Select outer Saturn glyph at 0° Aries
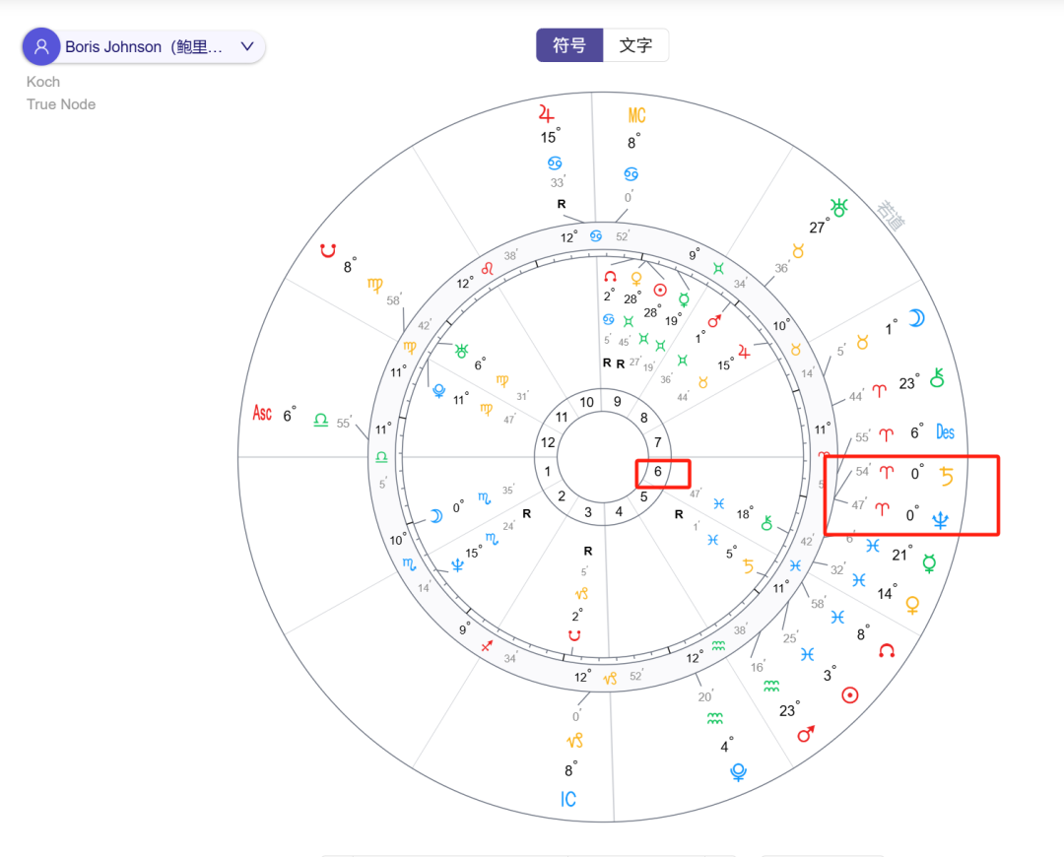This screenshot has height=857, width=1064. coord(946,477)
